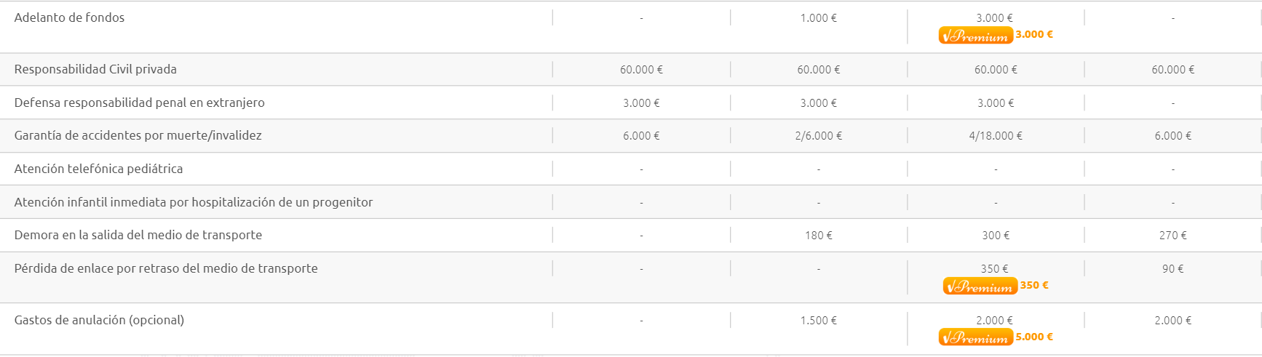Click Gastos de anulación (opcional) label
The height and width of the screenshot is (357, 1262).
coord(99,320)
